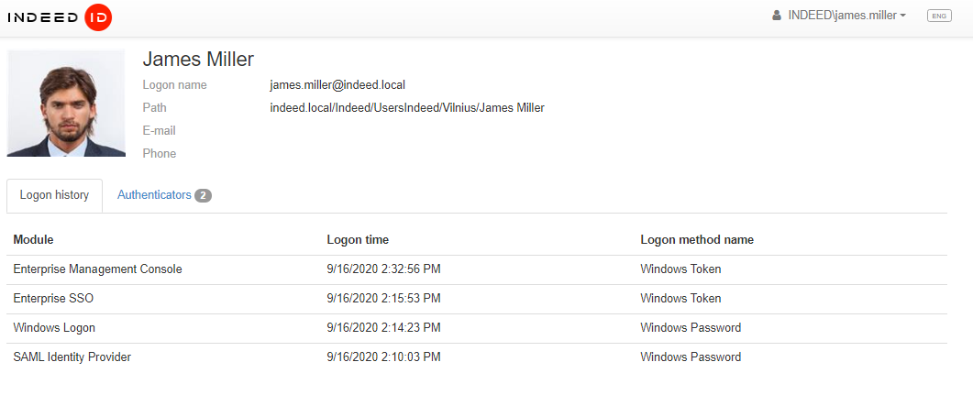Image resolution: width=973 pixels, height=417 pixels.
Task: Click the caret beside the james.miller username
Action: click(903, 16)
